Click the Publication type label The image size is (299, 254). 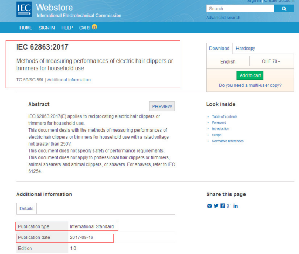33,226
